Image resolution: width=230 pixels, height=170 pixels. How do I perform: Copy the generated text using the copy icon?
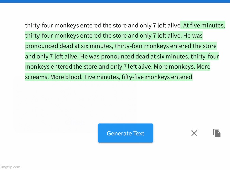[217, 133]
